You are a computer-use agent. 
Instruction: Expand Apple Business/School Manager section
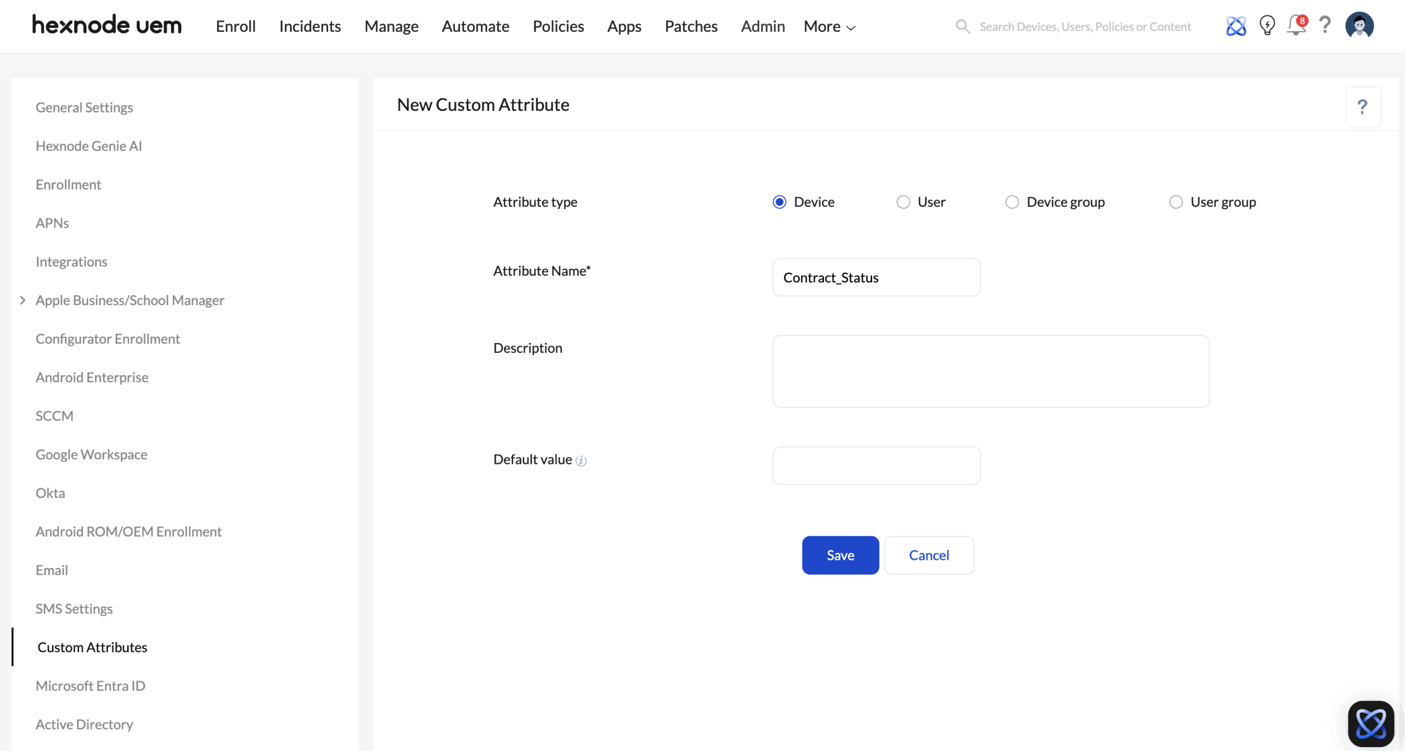click(23, 300)
